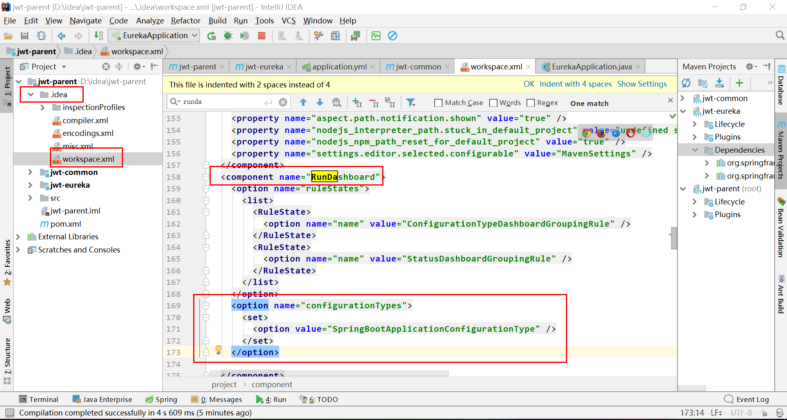
Task: Clear the search field text
Action: (283, 102)
